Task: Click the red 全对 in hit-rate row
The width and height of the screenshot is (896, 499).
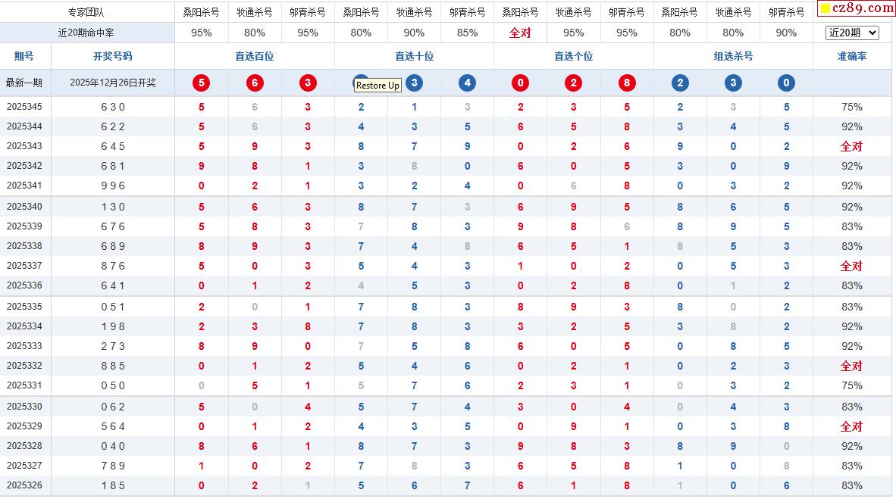Action: 521,33
